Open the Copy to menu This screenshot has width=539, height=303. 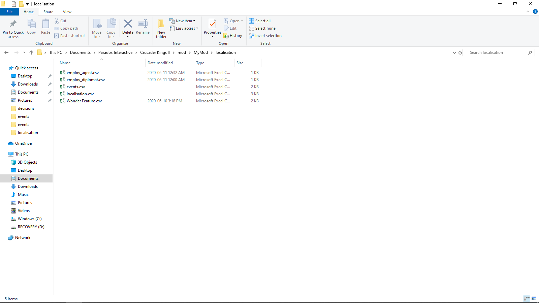pyautogui.click(x=111, y=29)
